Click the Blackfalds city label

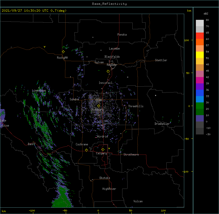(x=112, y=57)
